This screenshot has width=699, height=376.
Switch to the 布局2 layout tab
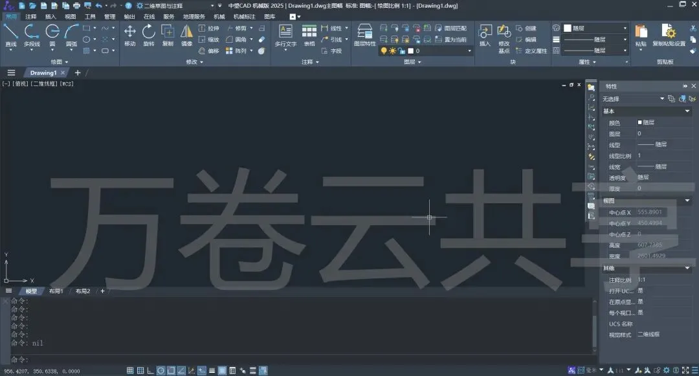click(82, 291)
